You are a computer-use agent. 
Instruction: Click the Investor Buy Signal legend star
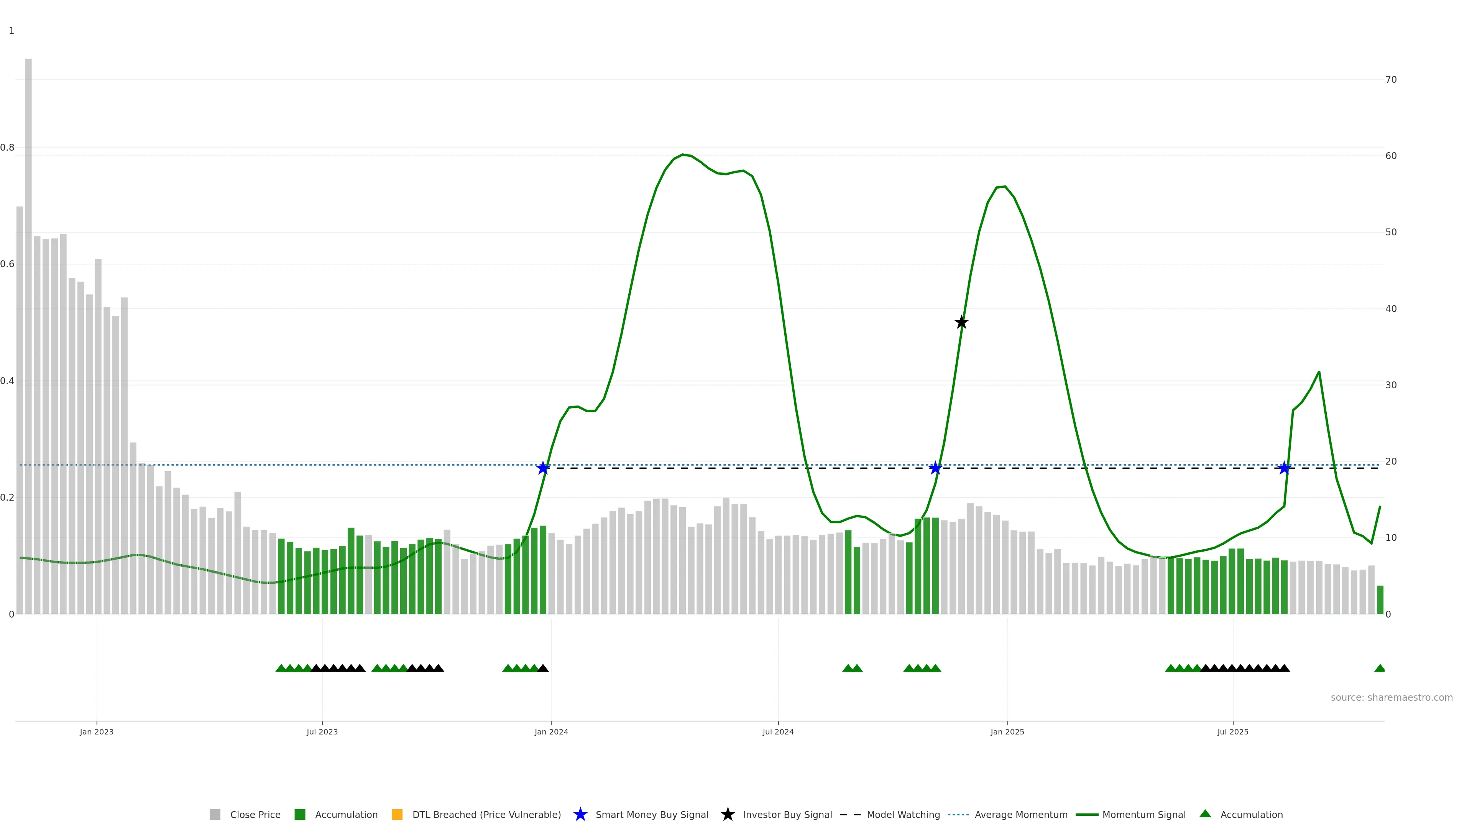point(728,814)
